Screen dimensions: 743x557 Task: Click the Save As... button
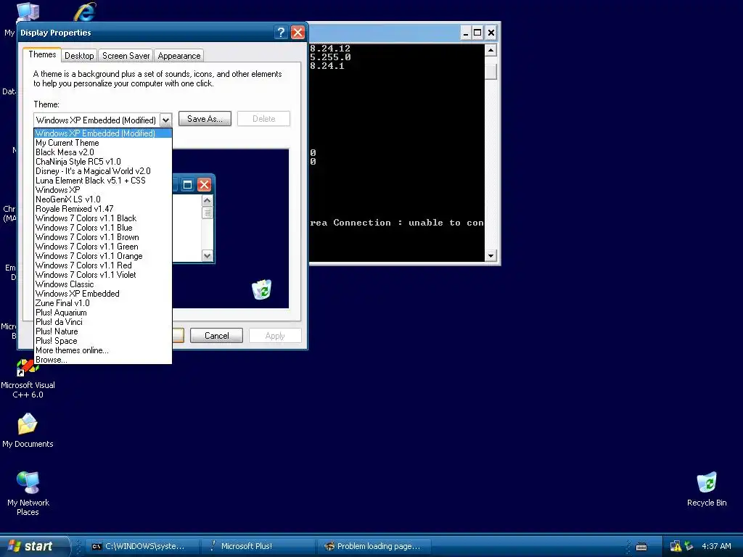(205, 119)
